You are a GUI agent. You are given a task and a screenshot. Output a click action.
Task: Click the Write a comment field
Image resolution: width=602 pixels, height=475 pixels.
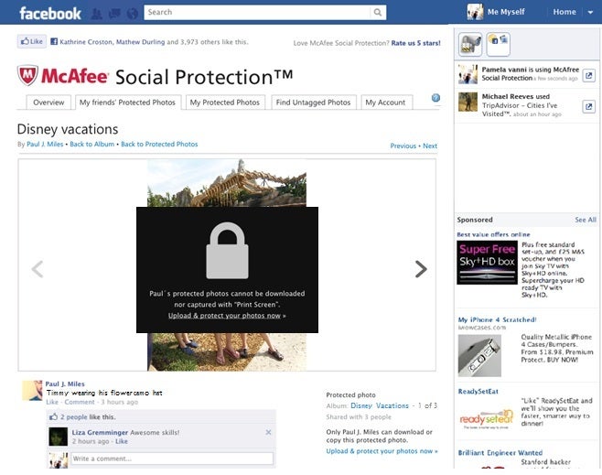point(172,459)
